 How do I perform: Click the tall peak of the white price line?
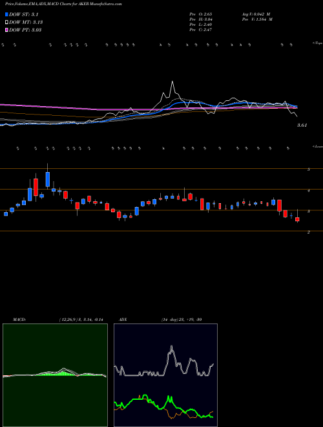click(172, 82)
